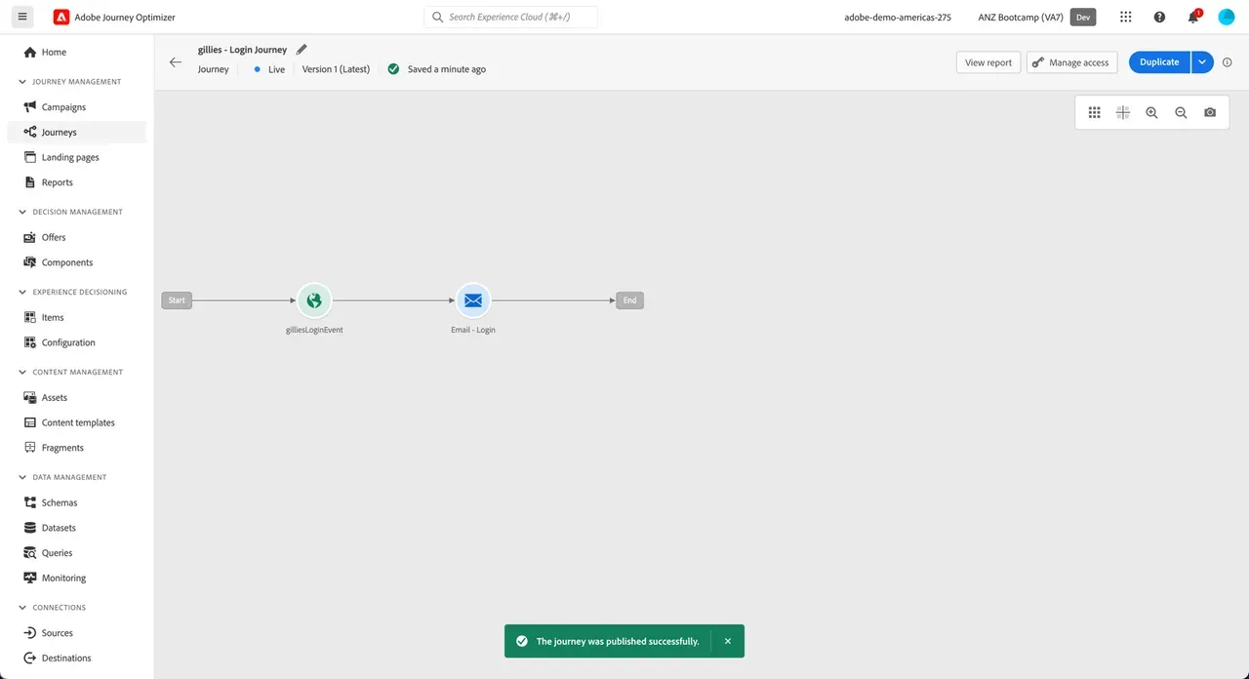Click the View report button
Screen dimensions: 1249x679
[988, 62]
